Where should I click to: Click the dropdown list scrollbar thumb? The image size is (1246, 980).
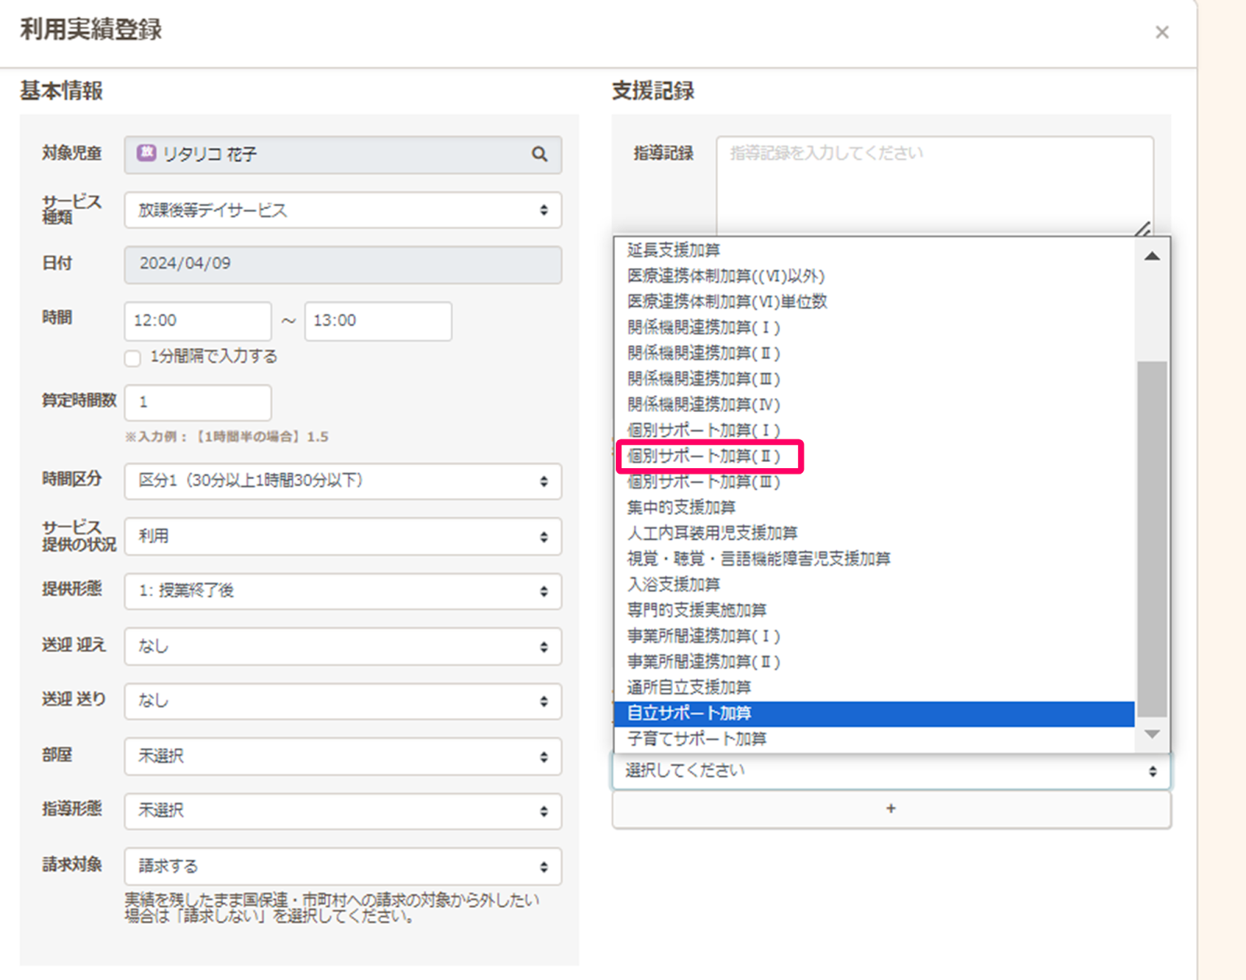point(1152,538)
